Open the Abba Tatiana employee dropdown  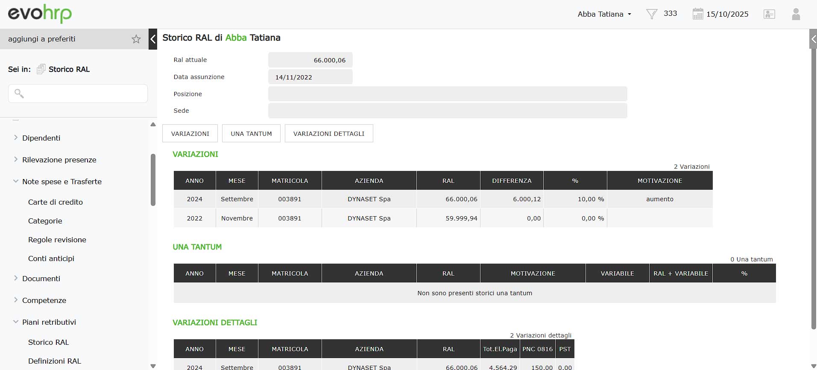pyautogui.click(x=604, y=14)
